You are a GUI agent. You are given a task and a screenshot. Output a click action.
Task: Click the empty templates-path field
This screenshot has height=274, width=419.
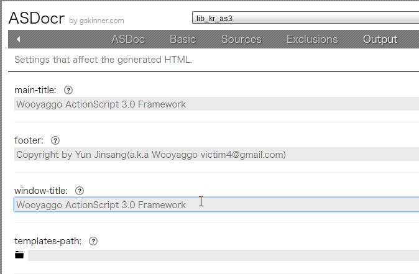pyautogui.click(x=223, y=255)
